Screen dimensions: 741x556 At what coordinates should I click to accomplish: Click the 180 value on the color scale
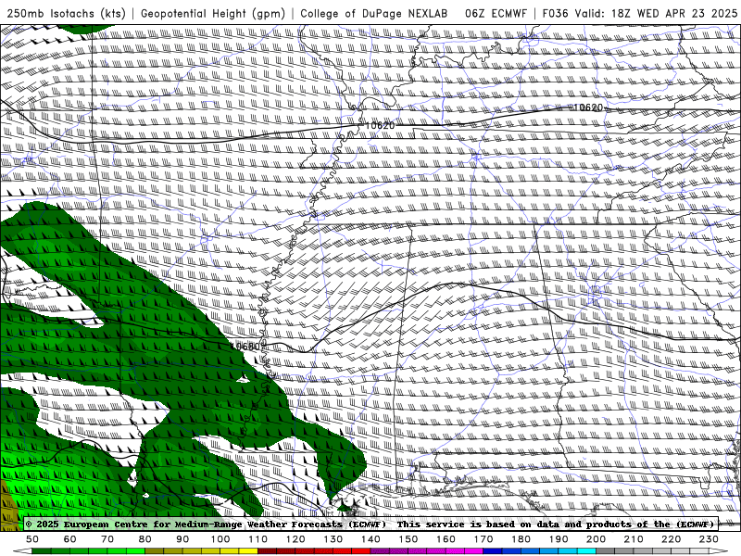(521, 539)
